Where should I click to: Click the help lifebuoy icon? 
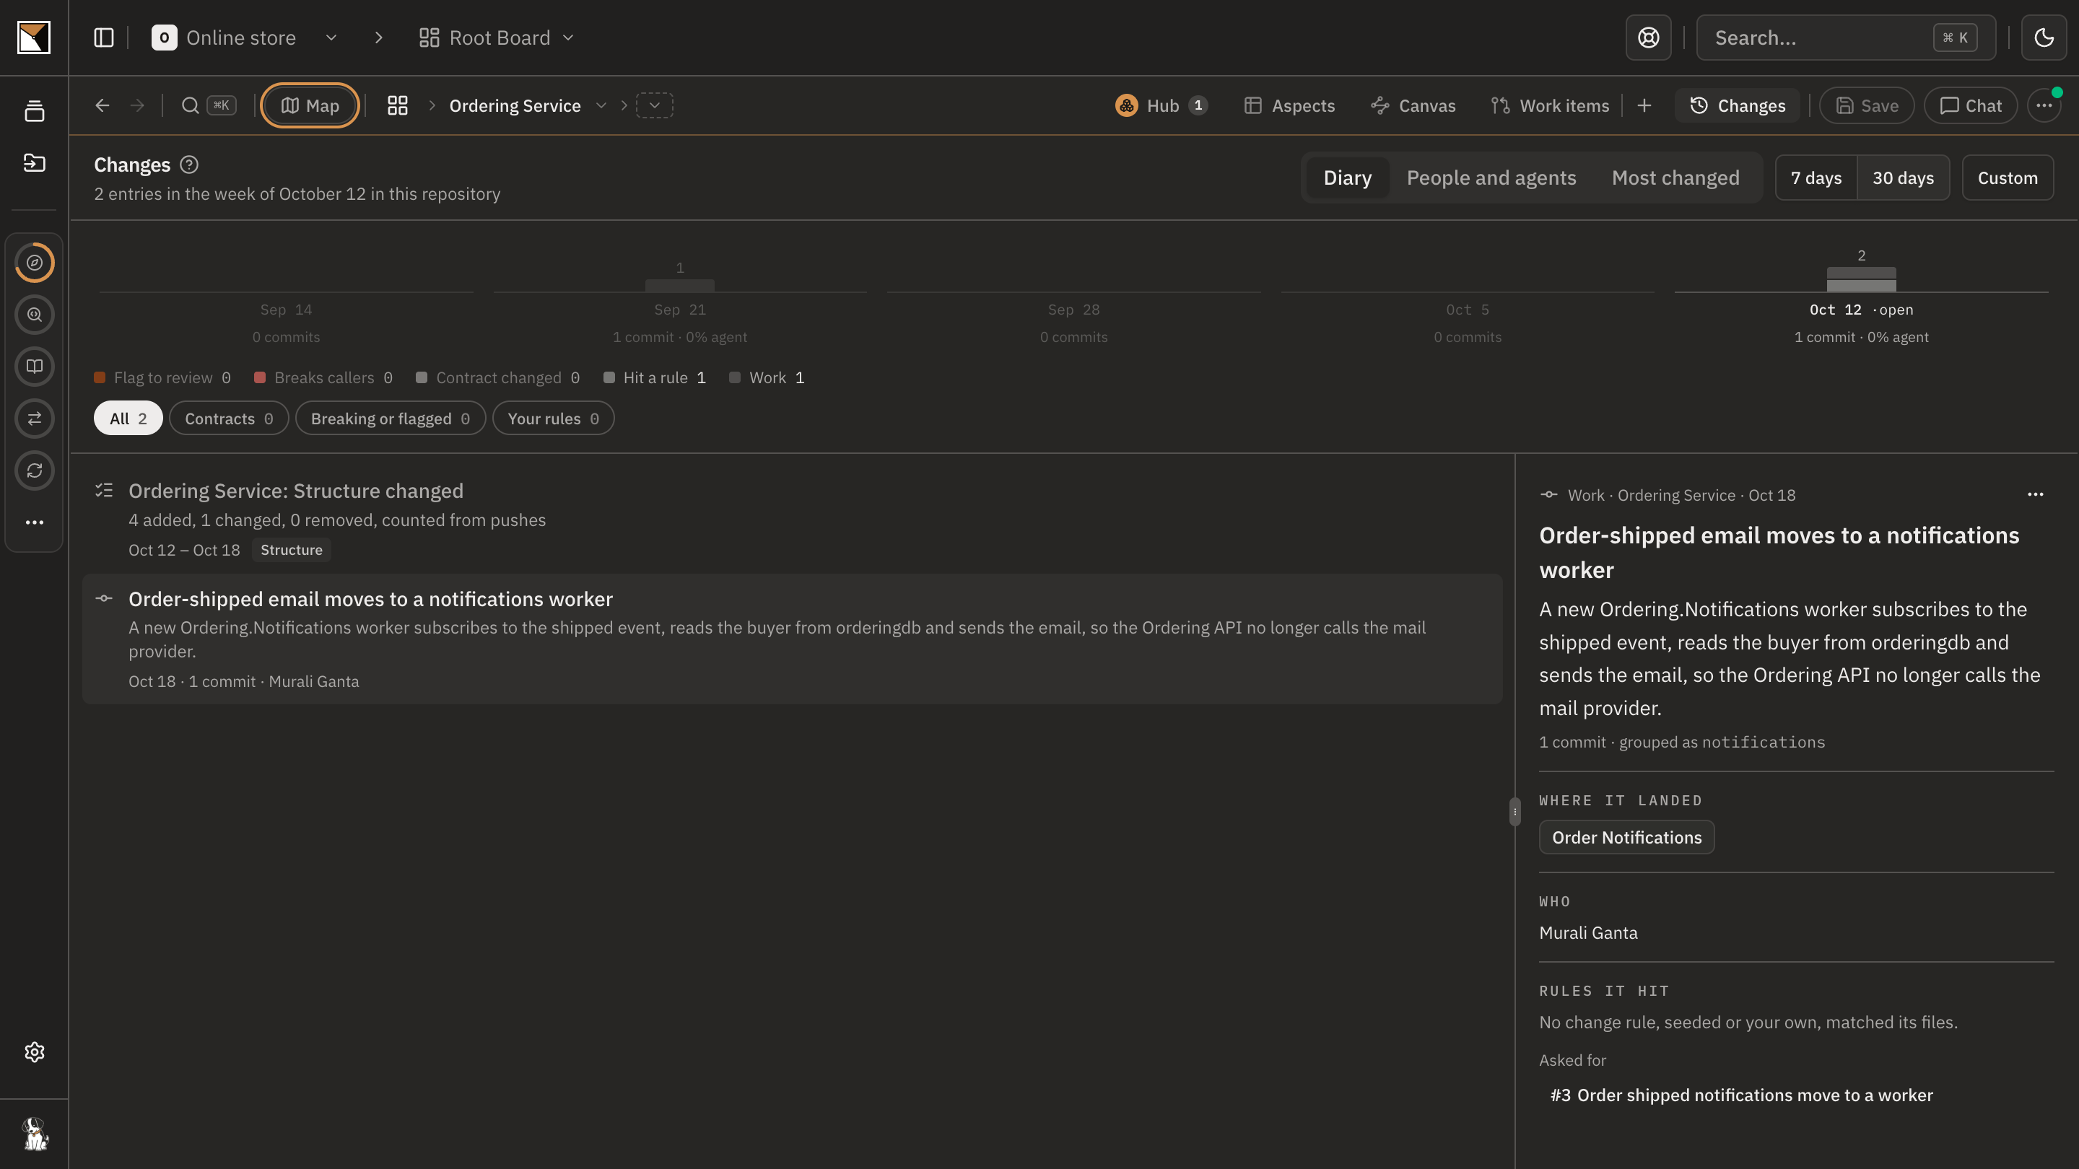pyautogui.click(x=1648, y=37)
